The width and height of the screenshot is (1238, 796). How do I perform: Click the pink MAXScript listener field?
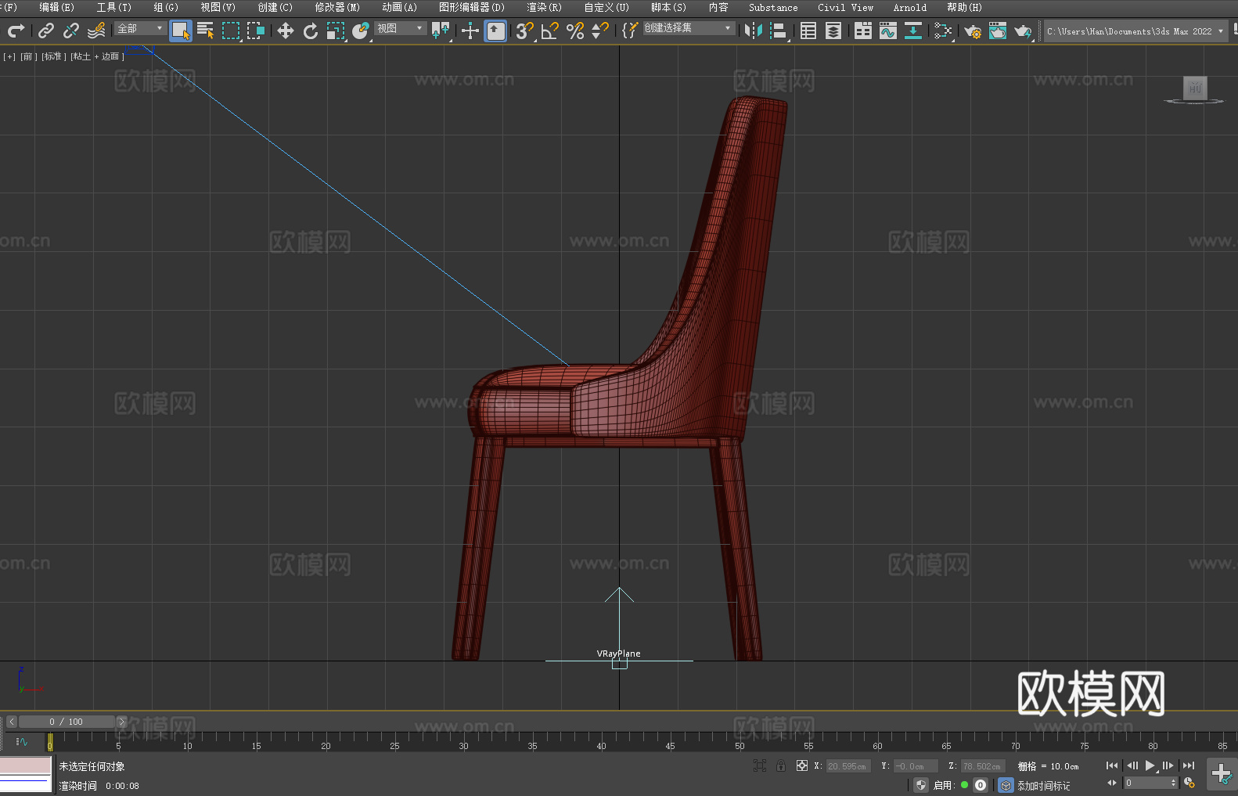pos(26,765)
